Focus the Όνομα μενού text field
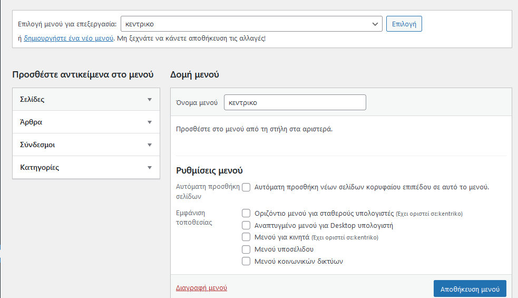The width and height of the screenshot is (518, 298). coord(295,103)
